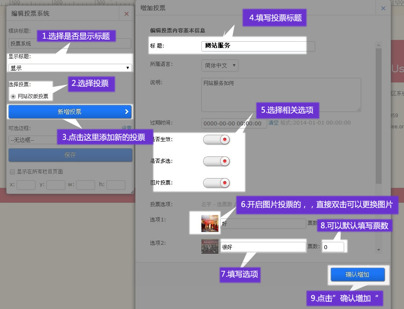404x309 pixels.
Task: Toggle the 是否多选 switch
Action: [216, 161]
